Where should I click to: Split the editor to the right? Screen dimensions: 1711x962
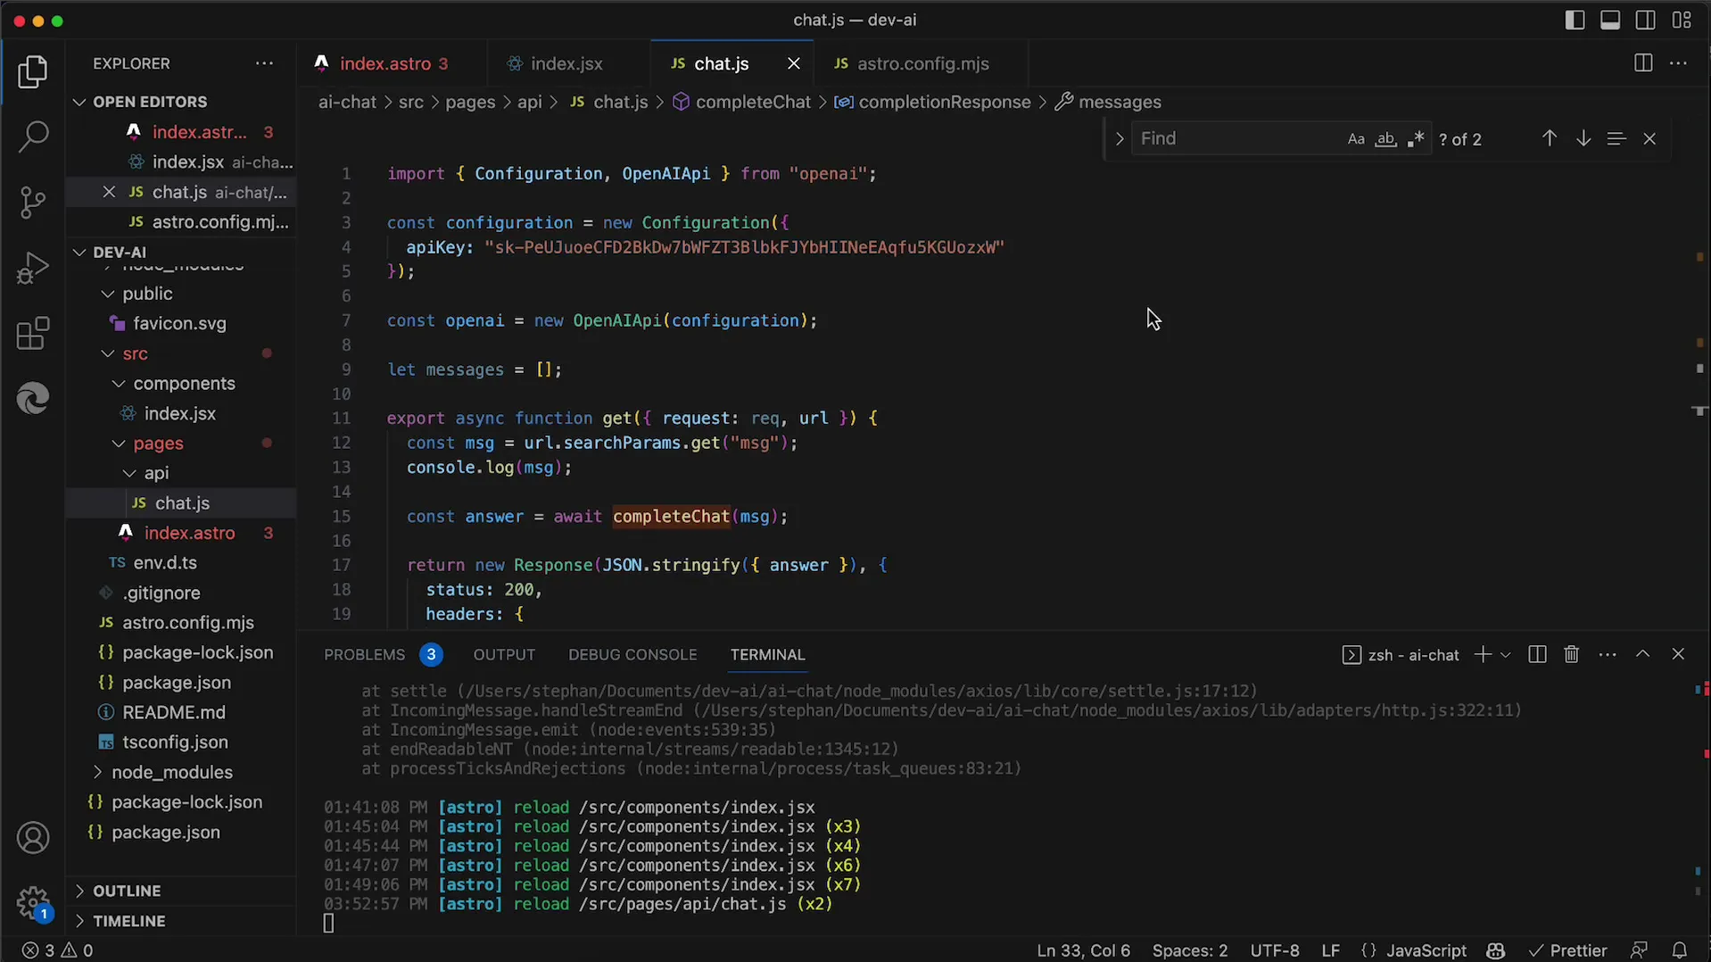[x=1643, y=63]
